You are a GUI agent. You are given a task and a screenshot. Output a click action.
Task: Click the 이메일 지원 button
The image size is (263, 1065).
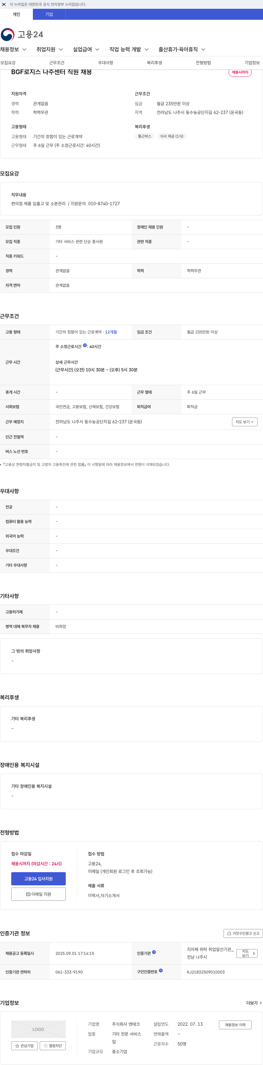pyautogui.click(x=38, y=894)
